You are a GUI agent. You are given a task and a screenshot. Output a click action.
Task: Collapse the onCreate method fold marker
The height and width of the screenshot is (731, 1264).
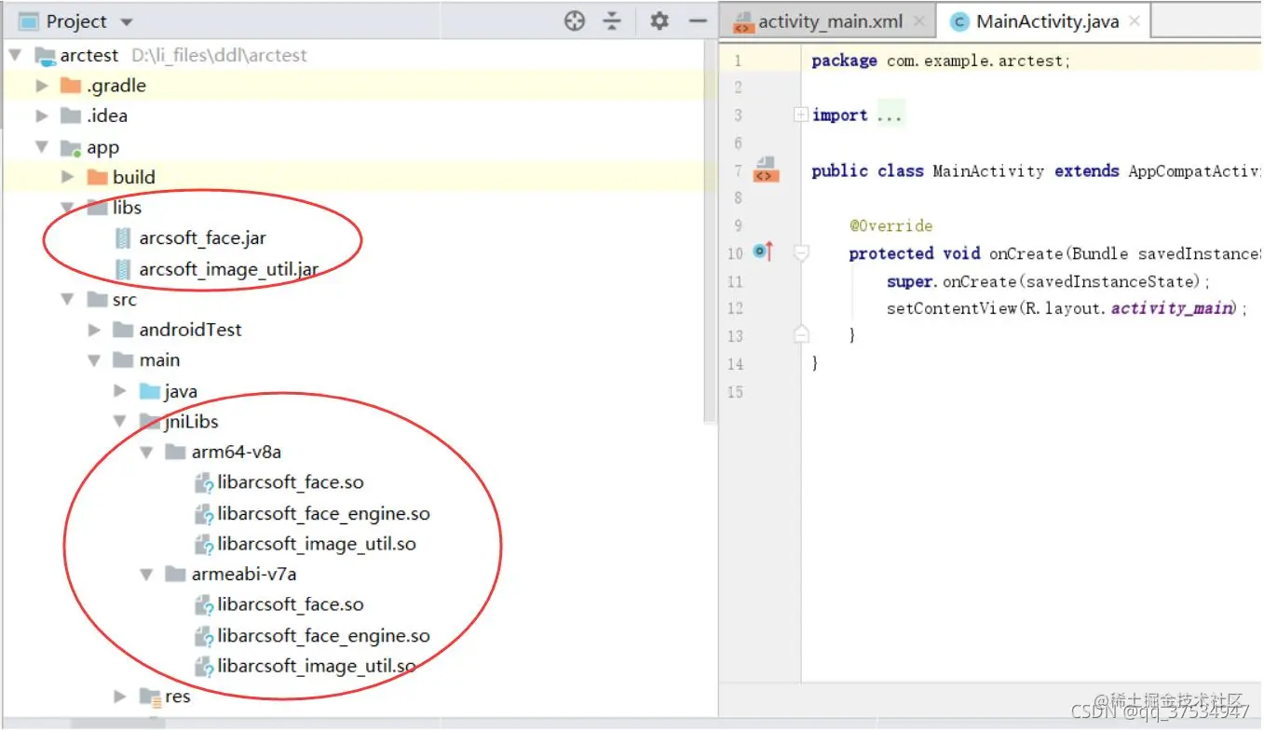click(800, 252)
